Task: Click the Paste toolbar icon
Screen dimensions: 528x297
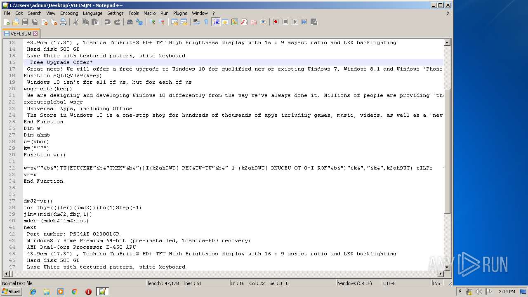Action: coord(95,22)
